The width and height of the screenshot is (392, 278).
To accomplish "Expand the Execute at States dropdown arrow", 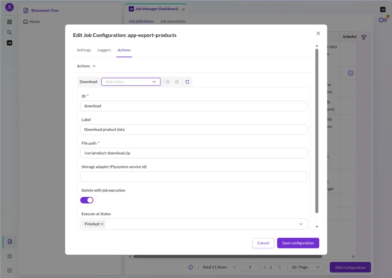I will [x=301, y=224].
